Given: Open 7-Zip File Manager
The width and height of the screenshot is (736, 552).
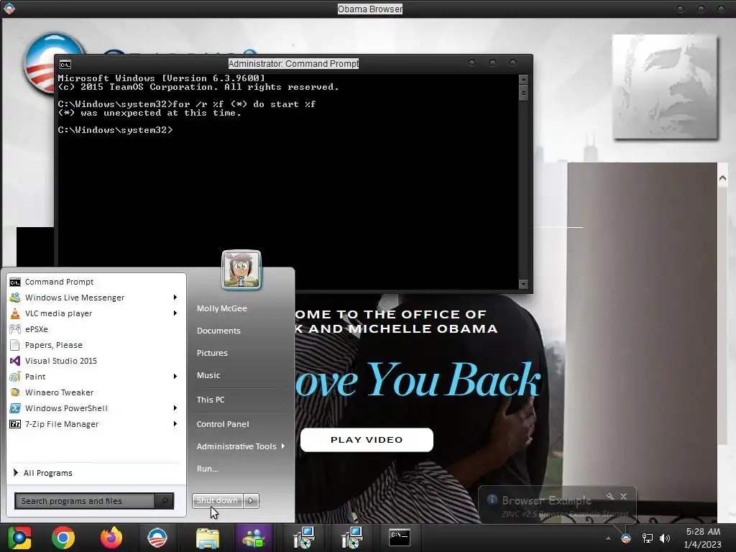Looking at the screenshot, I should pyautogui.click(x=96, y=424).
